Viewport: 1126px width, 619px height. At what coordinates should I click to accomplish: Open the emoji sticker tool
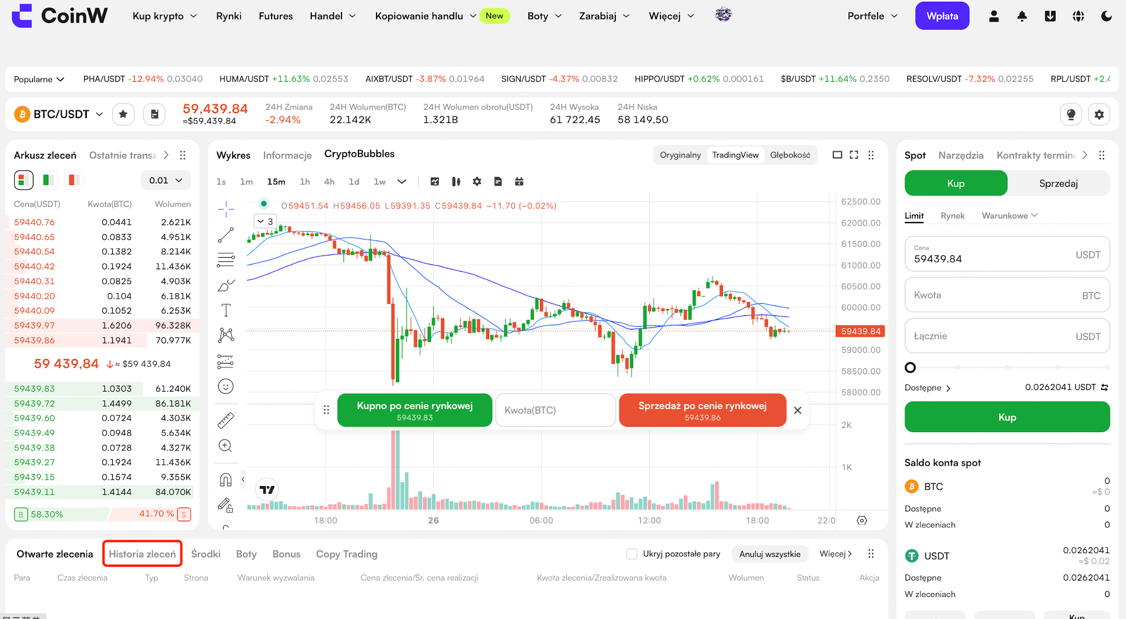pos(226,386)
